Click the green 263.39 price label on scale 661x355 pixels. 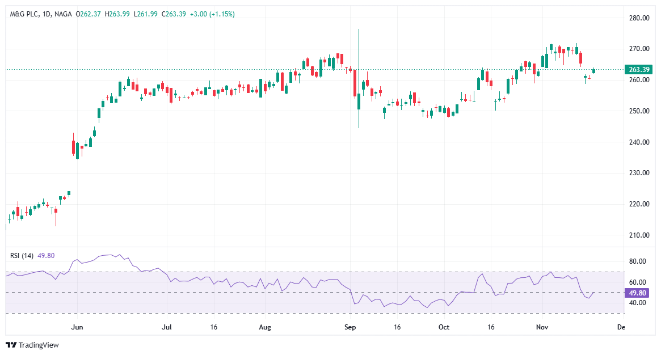tap(638, 69)
